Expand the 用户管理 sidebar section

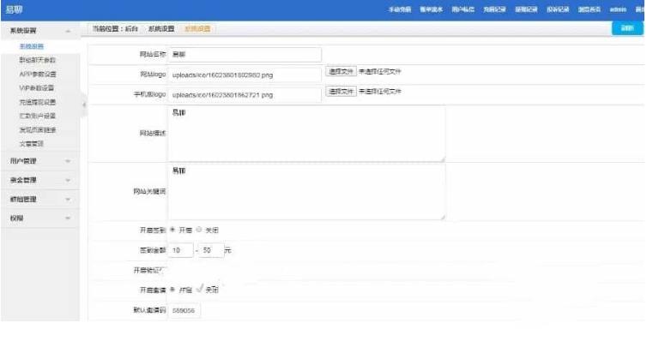[40, 161]
